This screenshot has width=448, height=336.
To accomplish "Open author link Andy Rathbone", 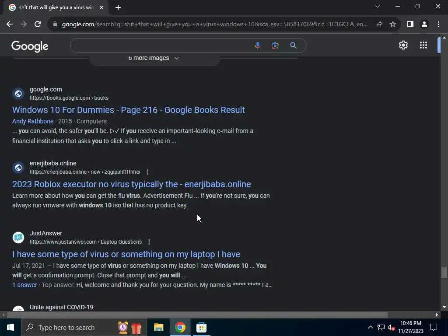I will (x=33, y=121).
